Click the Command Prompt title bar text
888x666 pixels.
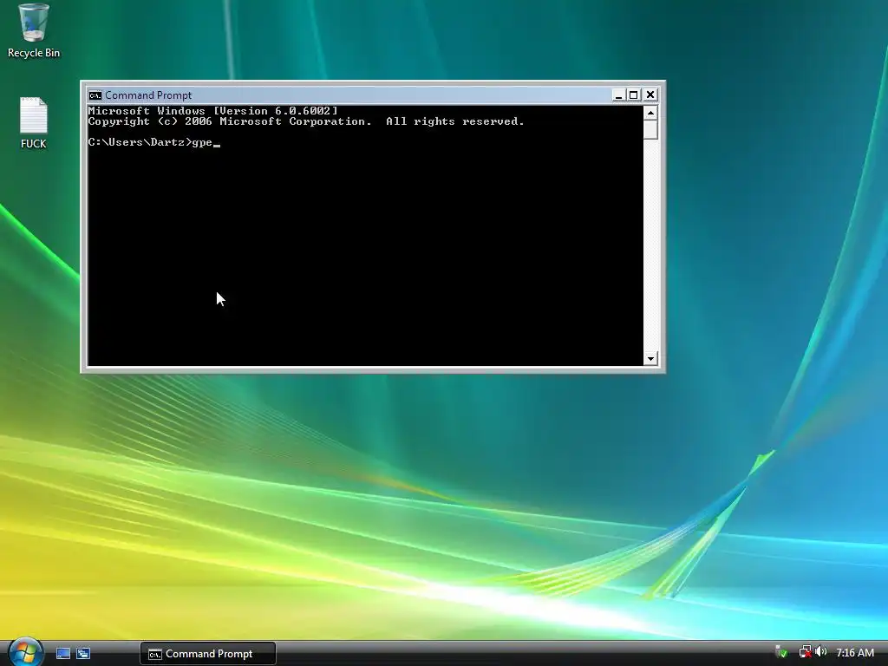[148, 95]
